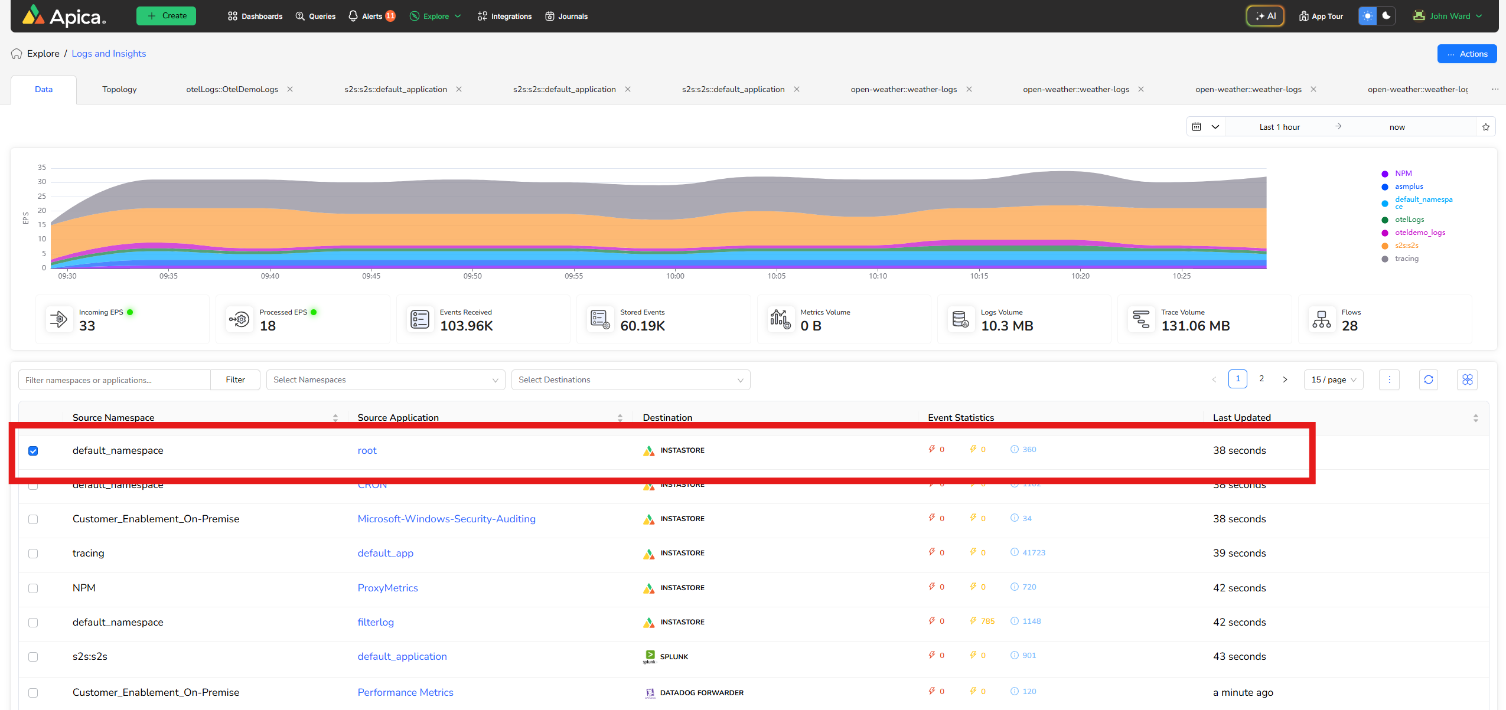Image resolution: width=1506 pixels, height=710 pixels.
Task: Click the refresh table icon
Action: pos(1428,379)
